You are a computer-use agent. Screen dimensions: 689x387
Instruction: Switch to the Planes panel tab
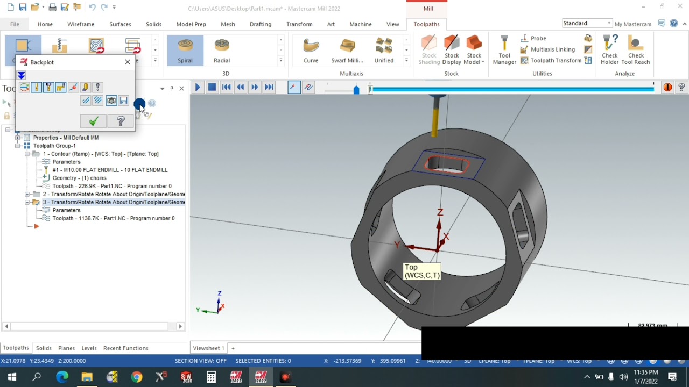[67, 348]
